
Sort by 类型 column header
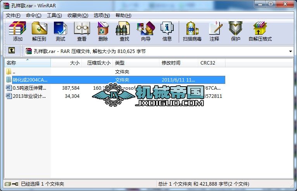(x=136, y=63)
